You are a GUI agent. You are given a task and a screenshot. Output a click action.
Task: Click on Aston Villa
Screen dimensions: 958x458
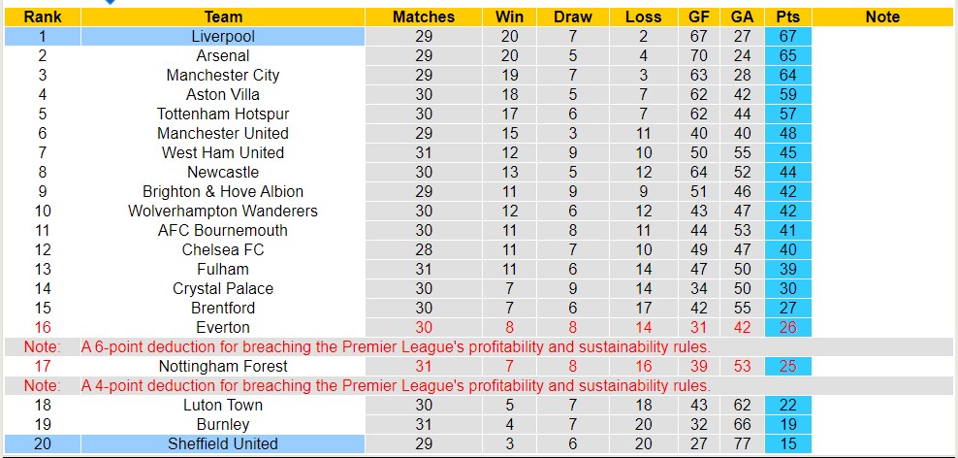(223, 94)
